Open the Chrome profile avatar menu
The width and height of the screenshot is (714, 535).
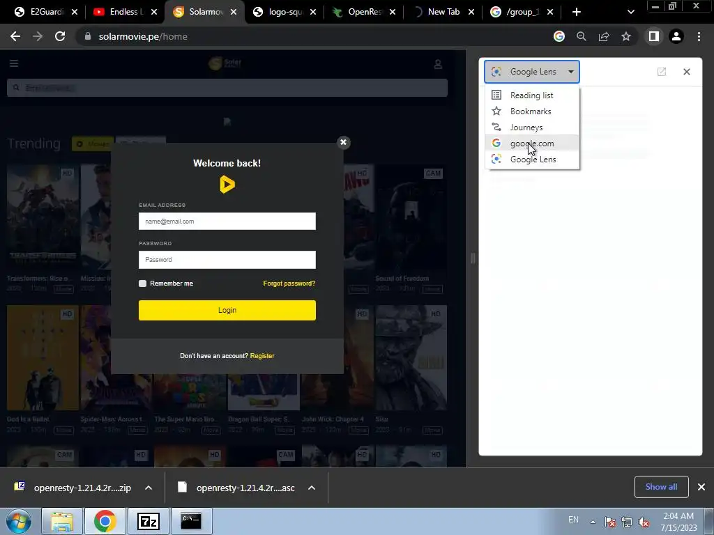pyautogui.click(x=676, y=36)
